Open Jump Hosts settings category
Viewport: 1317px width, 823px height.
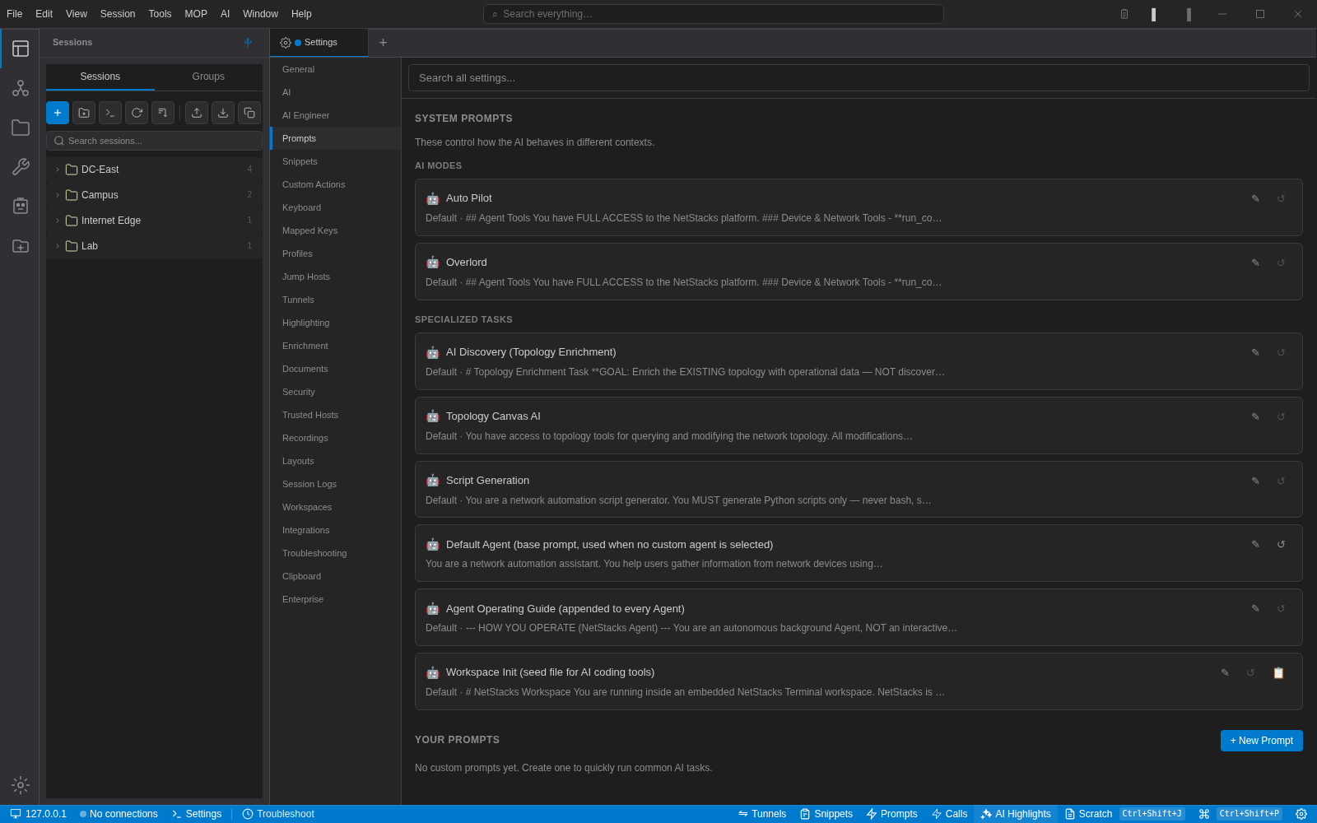point(336,277)
